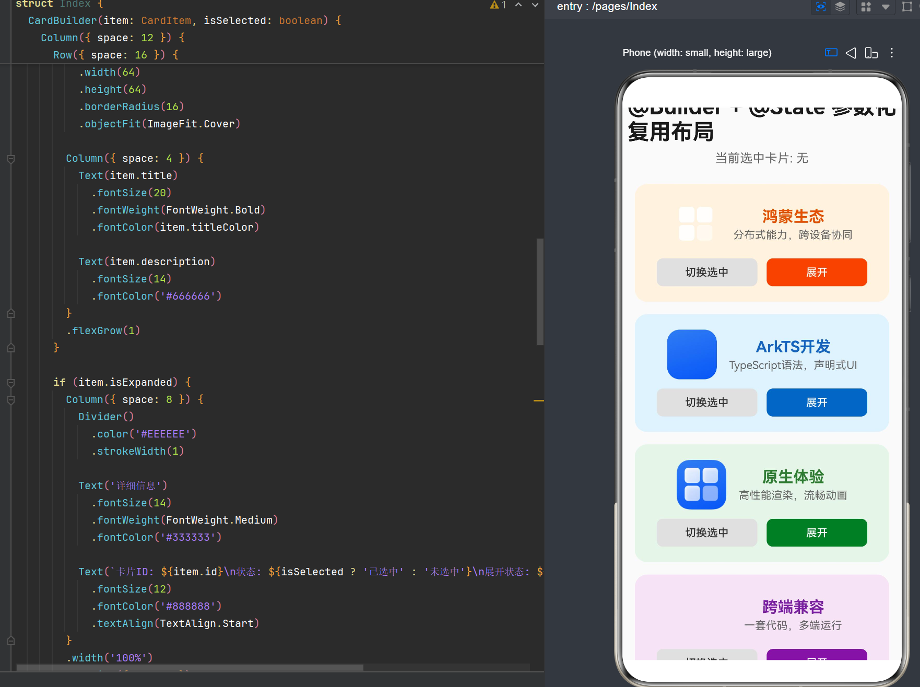
Task: Click the '复用布局' heading in the preview
Action: (x=671, y=132)
